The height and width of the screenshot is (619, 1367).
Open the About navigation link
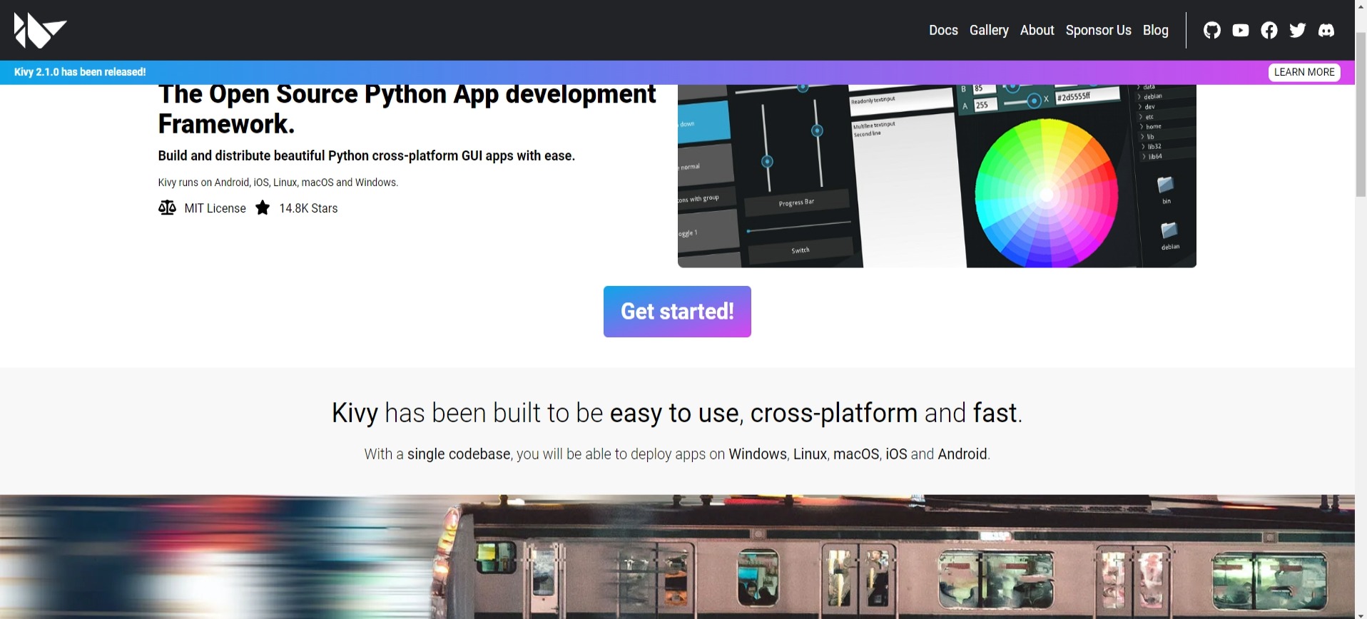click(x=1036, y=30)
